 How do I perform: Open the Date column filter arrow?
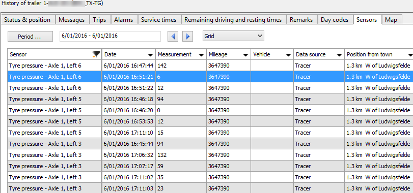pyautogui.click(x=150, y=55)
